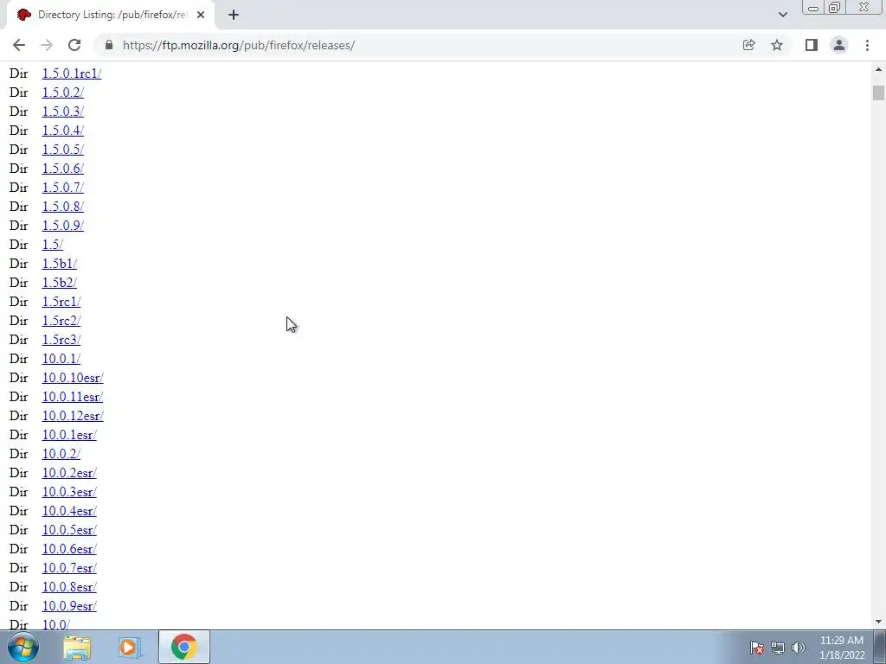This screenshot has height=664, width=886.
Task: Open the Chrome profile menu
Action: 839,45
